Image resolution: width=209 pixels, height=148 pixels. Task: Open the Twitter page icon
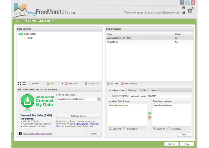(x=187, y=2)
